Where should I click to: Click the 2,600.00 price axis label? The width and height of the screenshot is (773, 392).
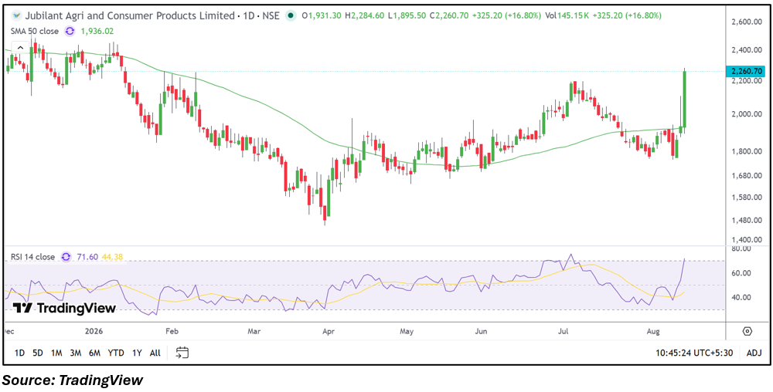tap(747, 22)
